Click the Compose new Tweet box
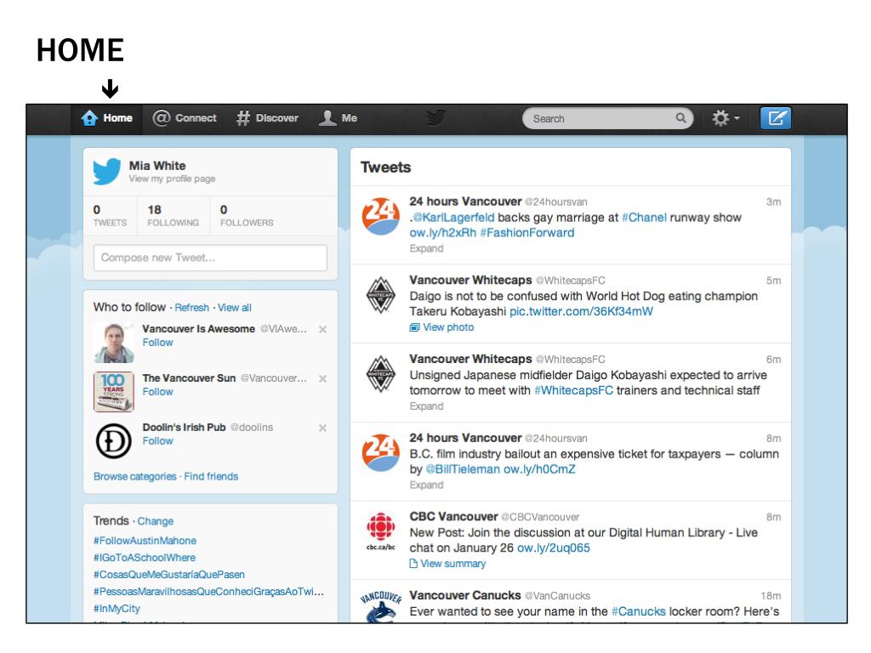871x653 pixels. click(210, 258)
